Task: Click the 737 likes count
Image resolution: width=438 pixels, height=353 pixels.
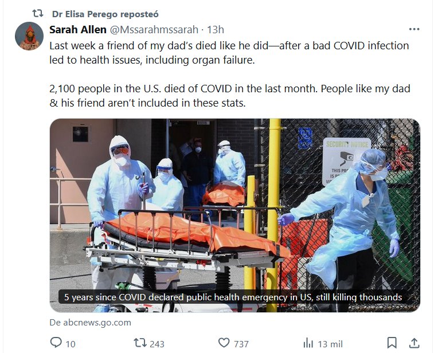Action: 241,344
